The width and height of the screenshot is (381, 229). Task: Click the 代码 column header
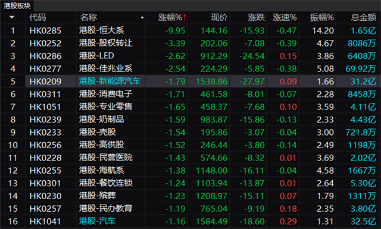pyautogui.click(x=38, y=17)
